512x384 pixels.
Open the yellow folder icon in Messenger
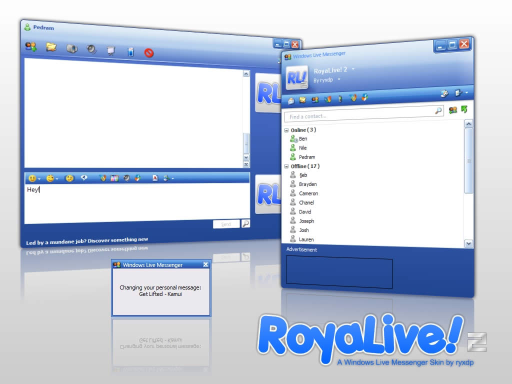pyautogui.click(x=302, y=100)
